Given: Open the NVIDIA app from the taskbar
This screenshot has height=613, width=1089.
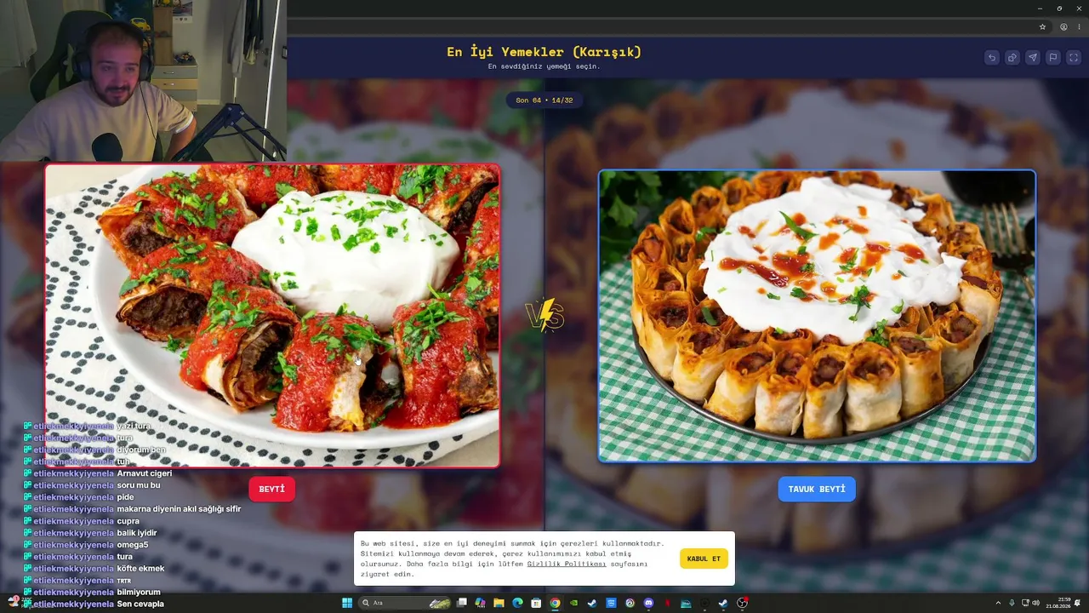Looking at the screenshot, I should (x=573, y=603).
